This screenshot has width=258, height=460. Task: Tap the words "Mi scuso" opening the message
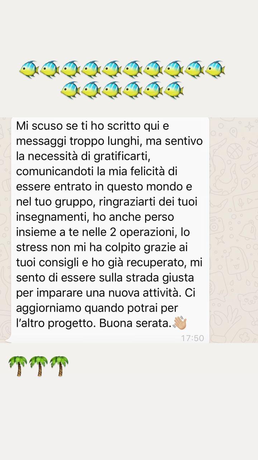[37, 126]
